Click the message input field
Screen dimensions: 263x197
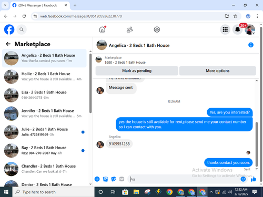184,179
